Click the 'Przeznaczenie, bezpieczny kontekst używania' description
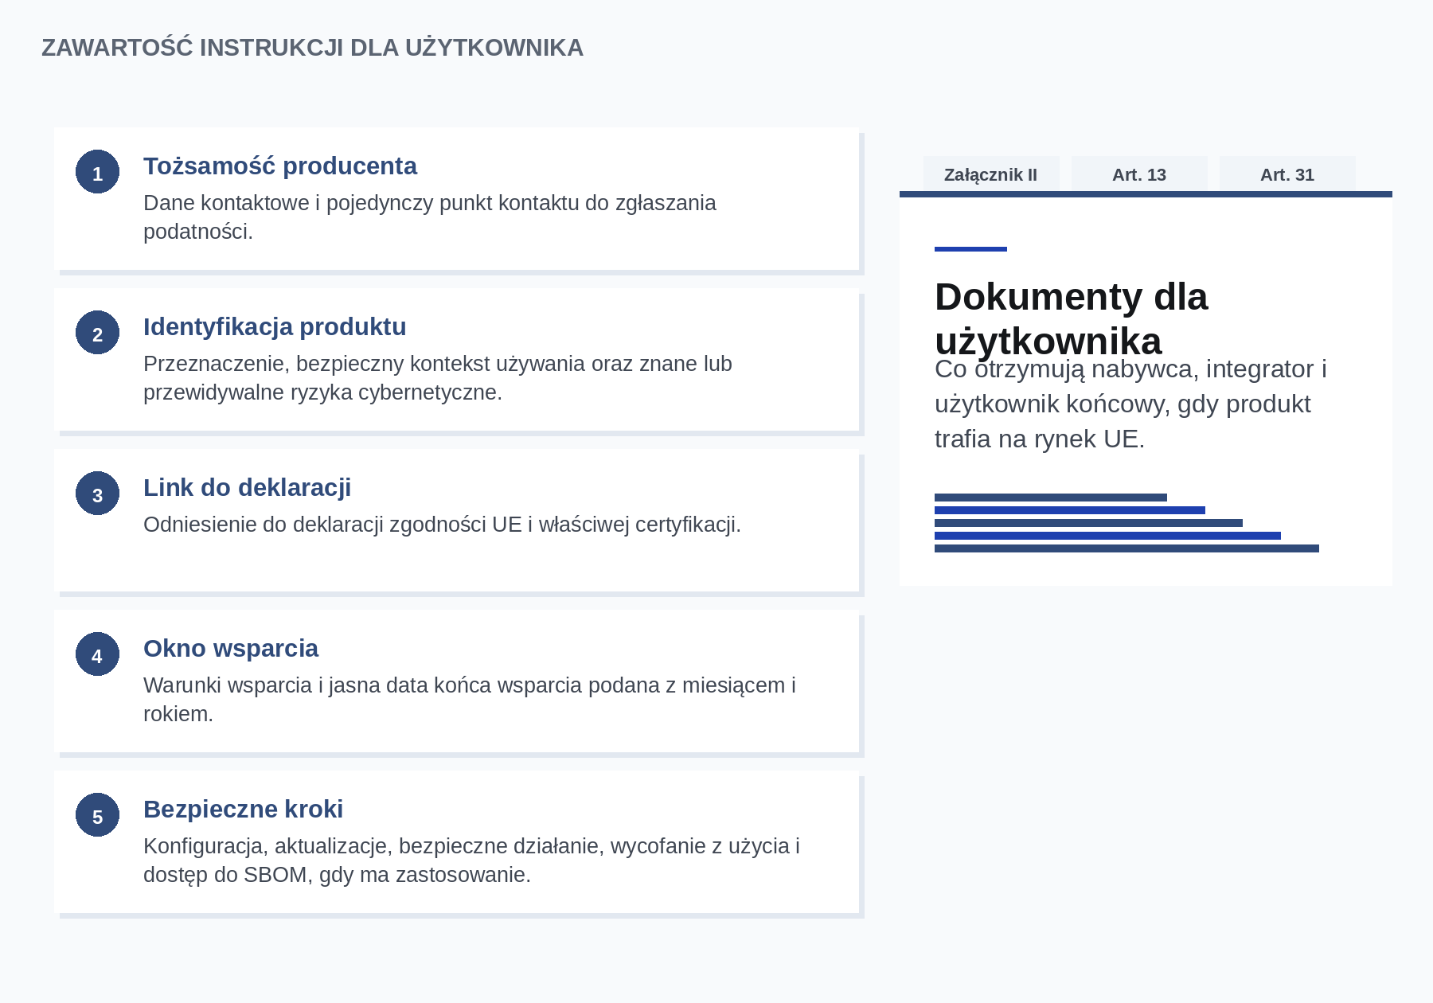 click(x=438, y=378)
